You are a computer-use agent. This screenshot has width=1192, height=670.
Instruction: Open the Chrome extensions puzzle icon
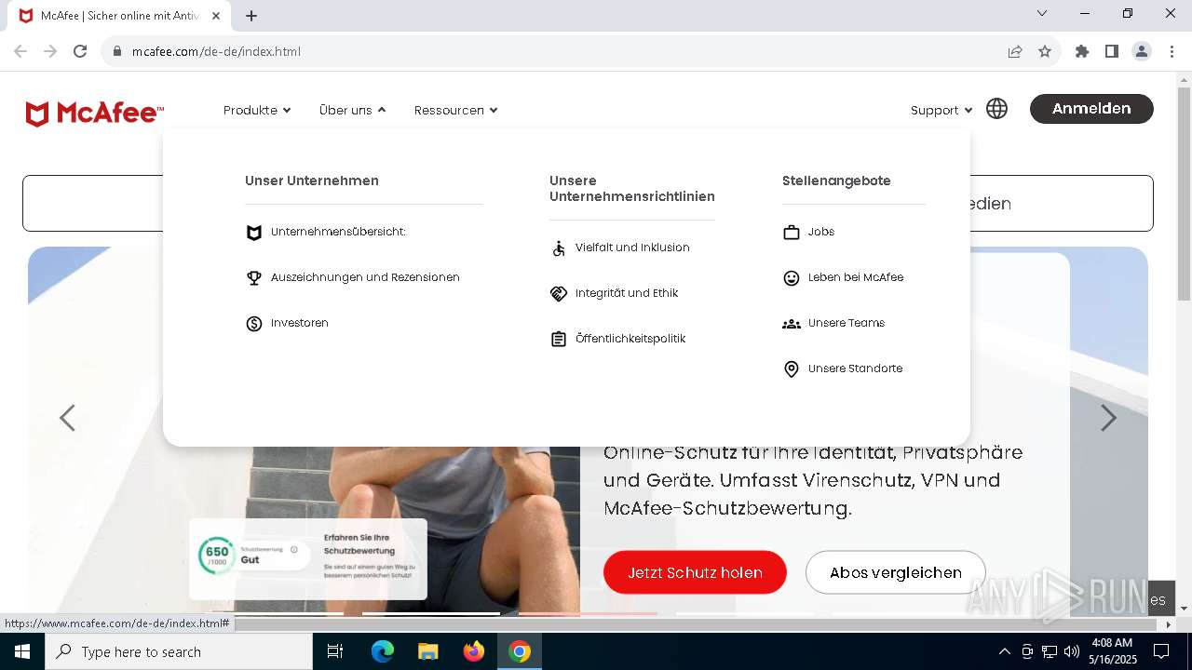click(1082, 51)
